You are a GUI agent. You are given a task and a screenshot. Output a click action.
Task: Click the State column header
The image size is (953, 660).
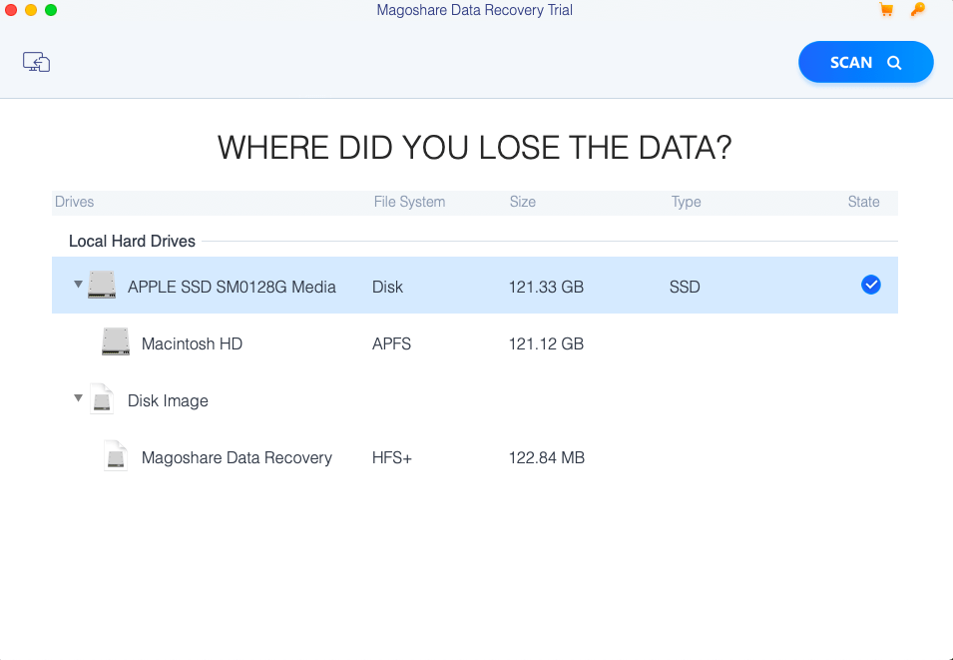point(863,202)
